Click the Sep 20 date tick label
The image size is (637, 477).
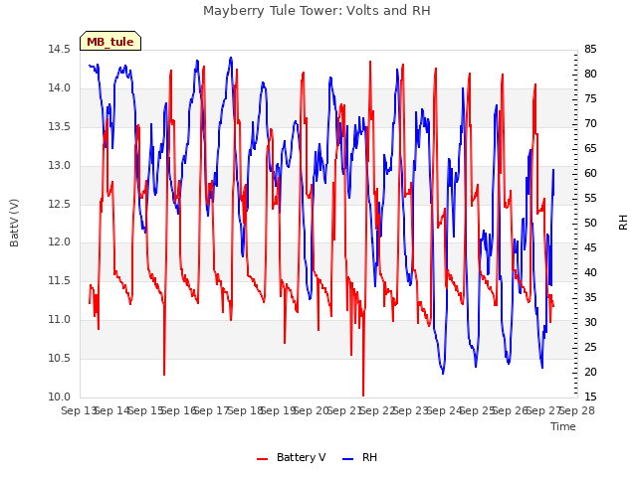pos(312,410)
